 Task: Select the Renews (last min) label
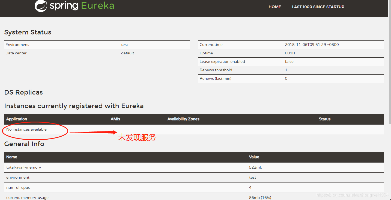(x=216, y=78)
